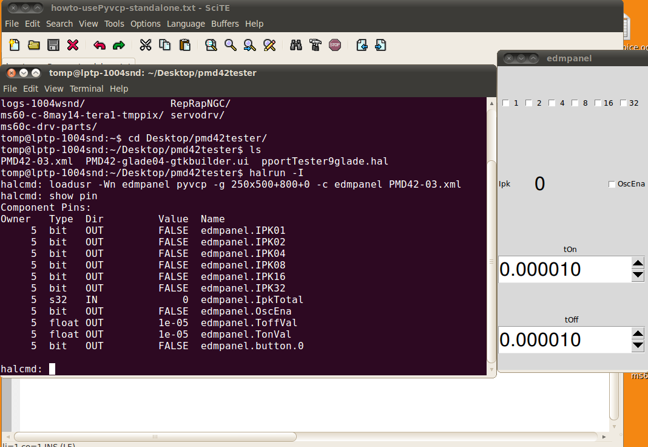Click the Find in Files magnifier-on-page icon

click(211, 45)
